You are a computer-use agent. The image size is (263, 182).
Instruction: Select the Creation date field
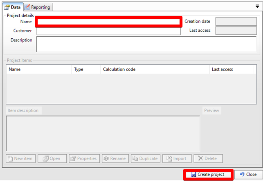tap(236, 21)
